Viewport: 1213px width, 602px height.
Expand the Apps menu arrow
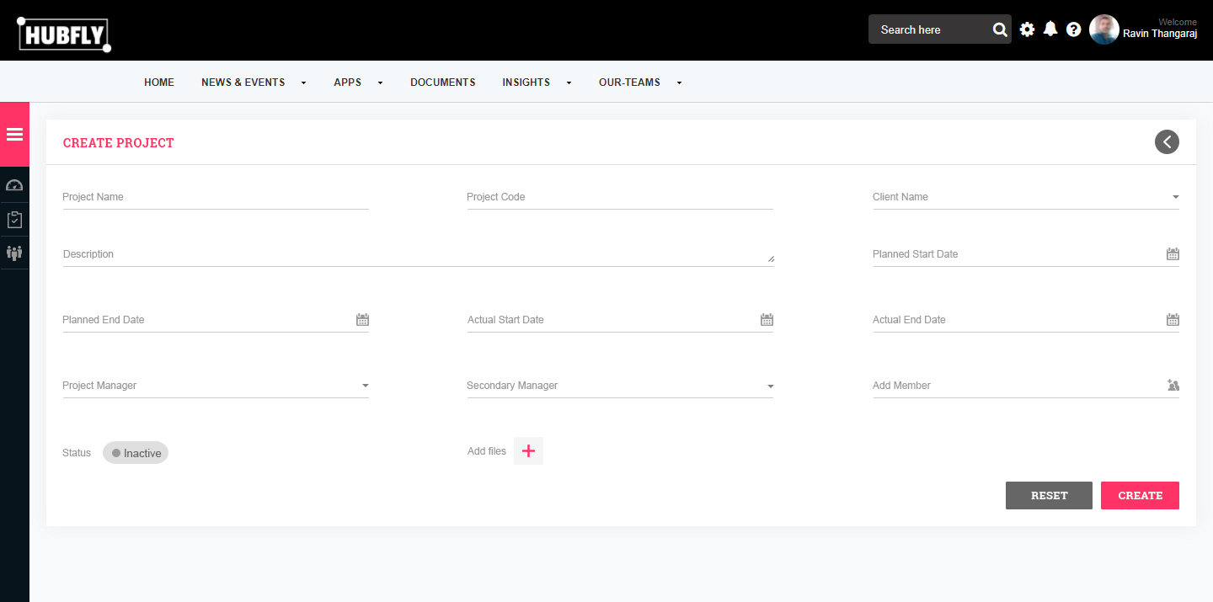click(x=380, y=83)
